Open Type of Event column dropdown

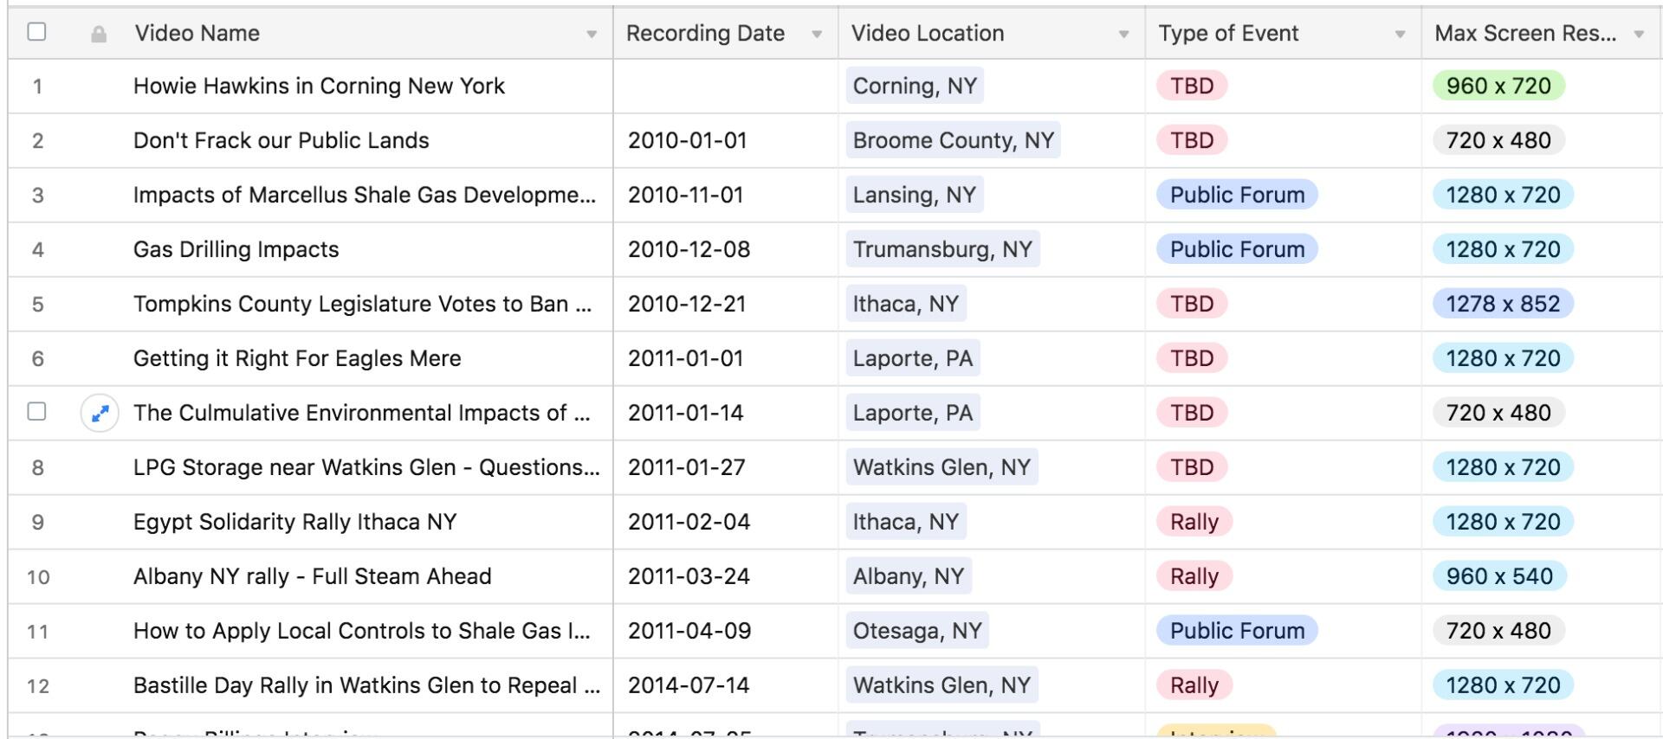point(1400,35)
